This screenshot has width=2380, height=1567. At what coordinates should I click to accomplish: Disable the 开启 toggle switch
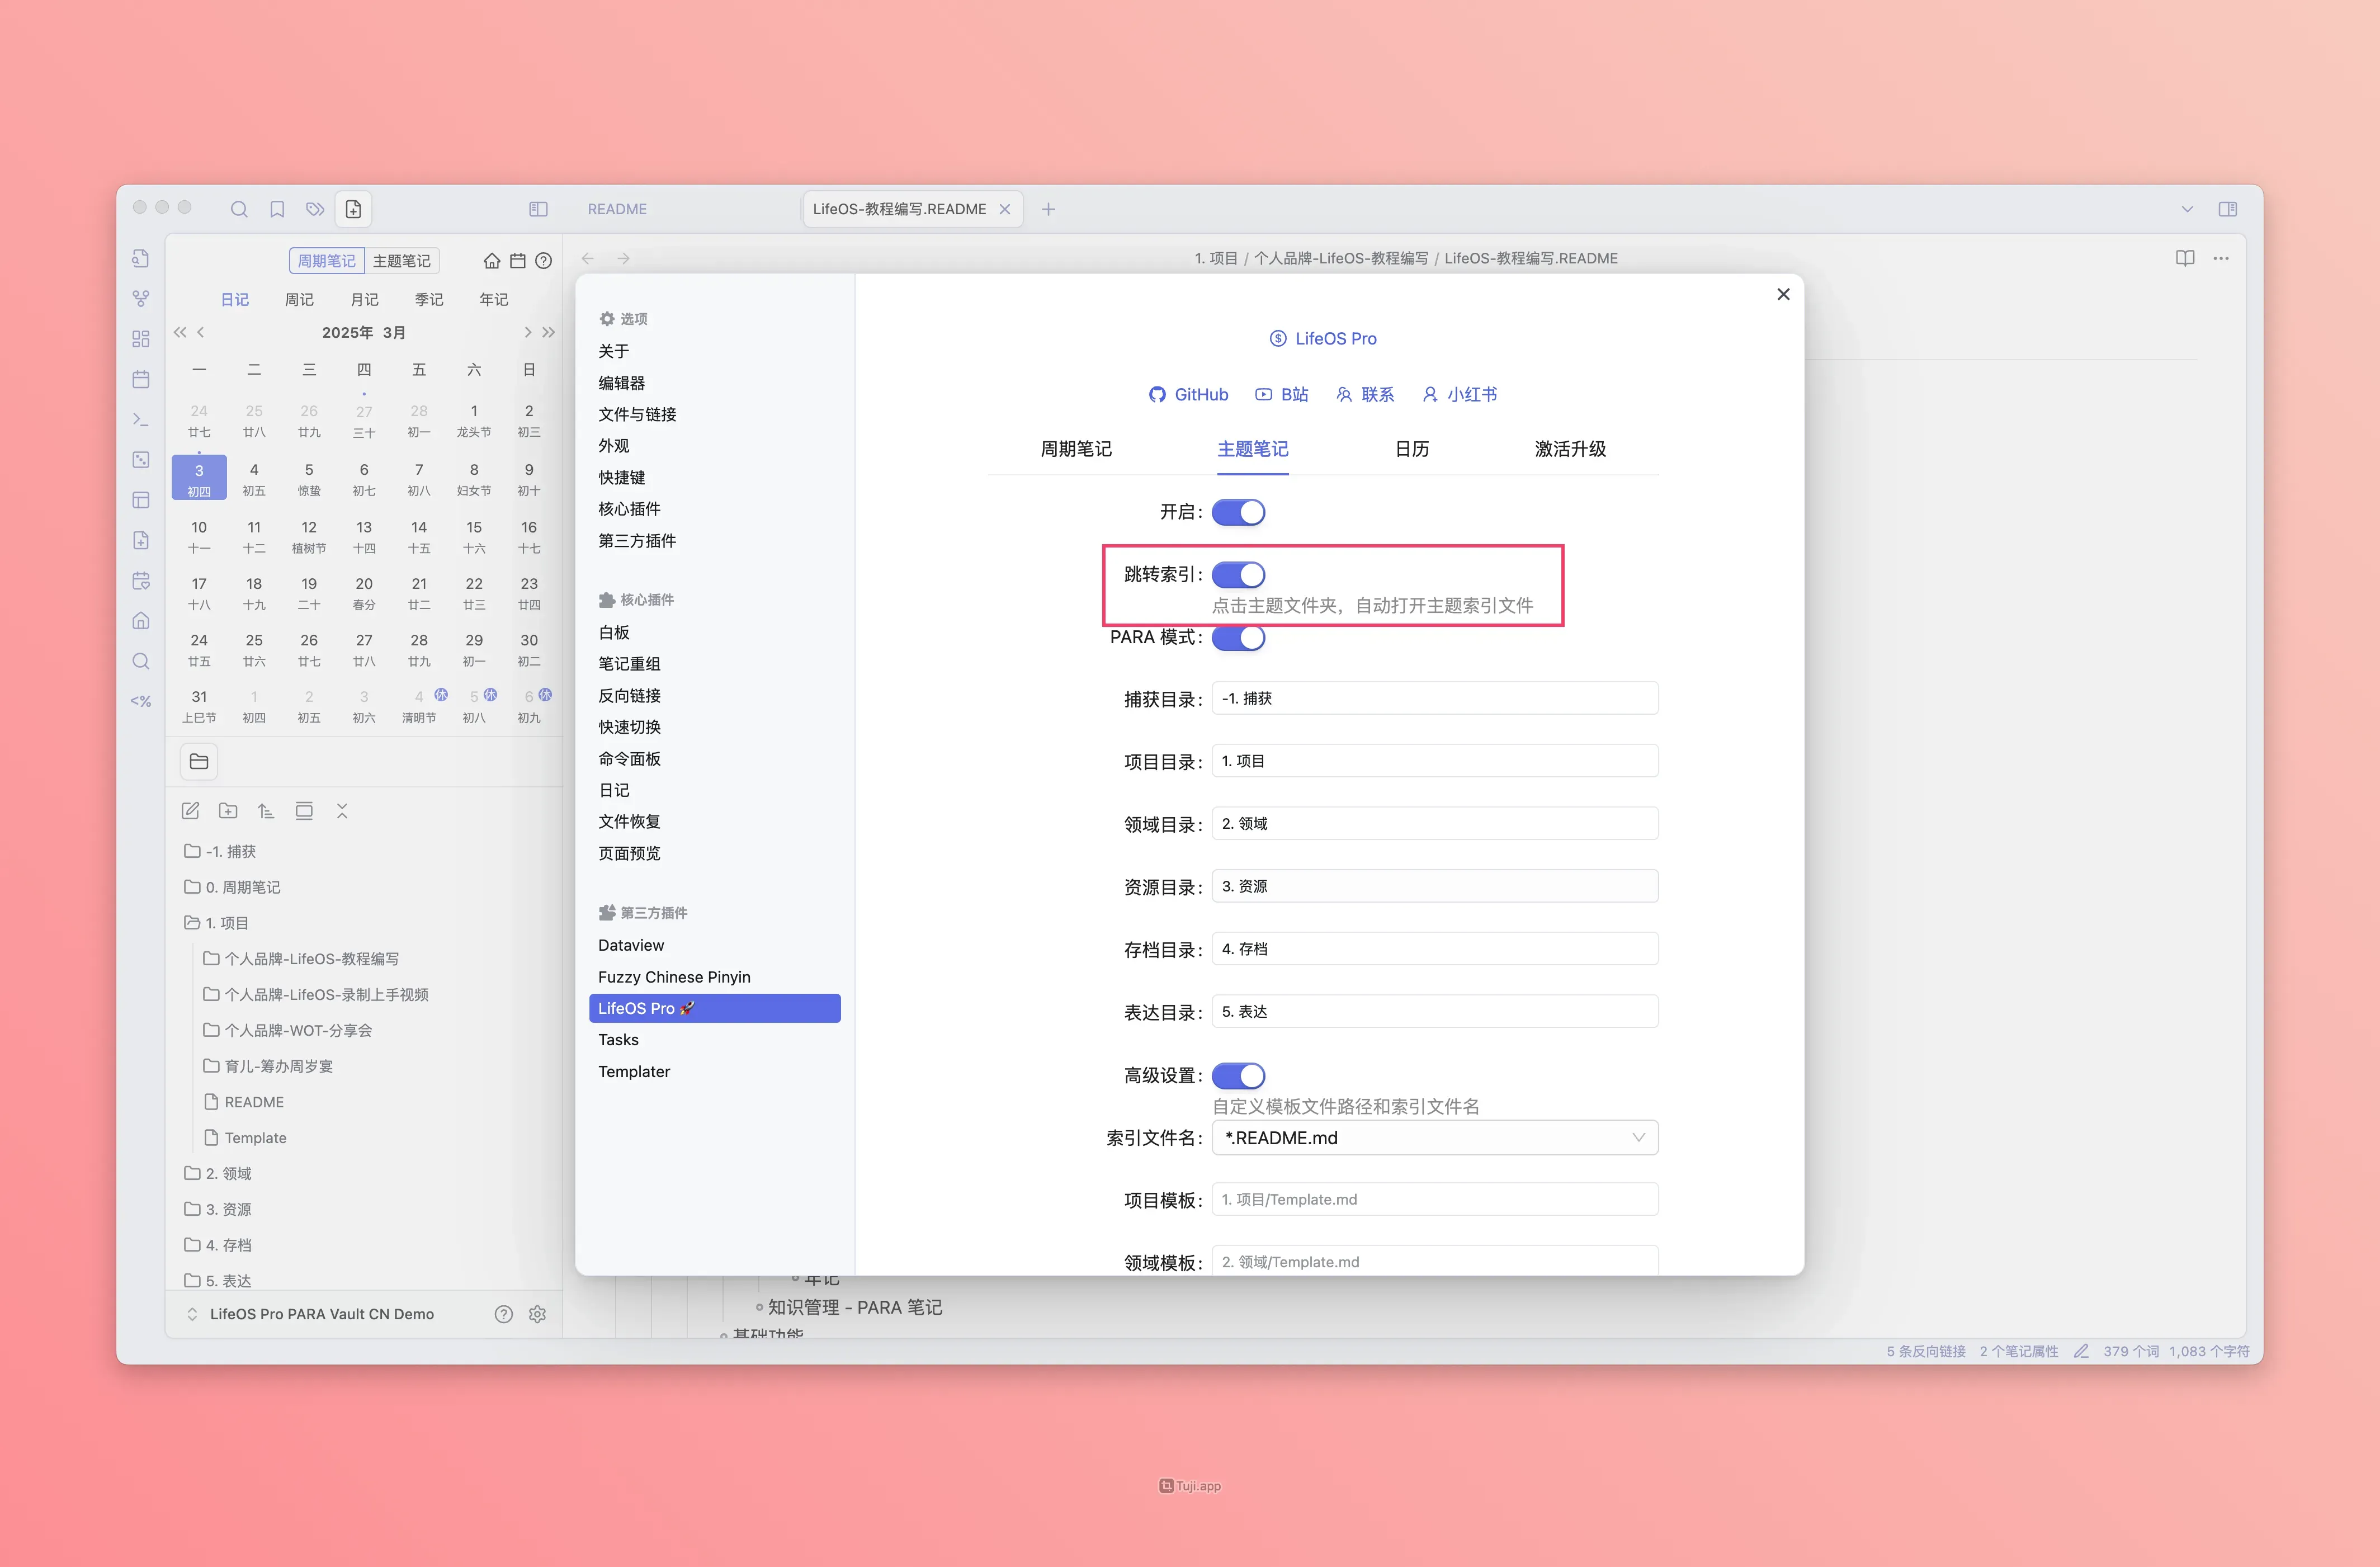coord(1238,512)
